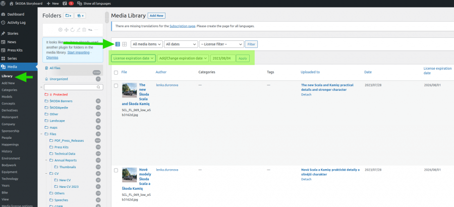Screen dimensions: 454x207
Task: Open the first Škoda Scala thumbnail
Action: (x=130, y=90)
